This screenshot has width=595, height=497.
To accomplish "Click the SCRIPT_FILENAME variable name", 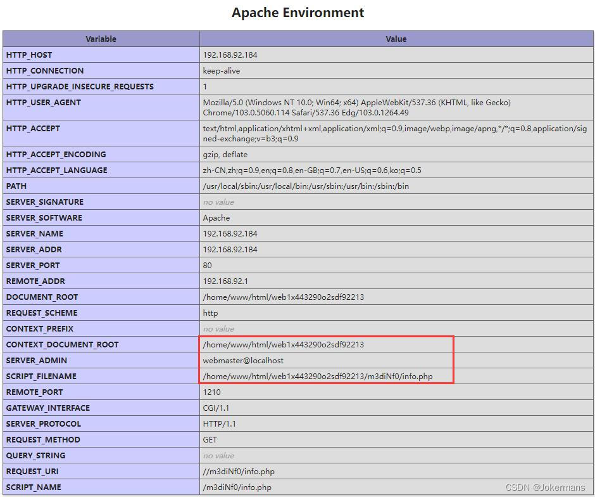I will [41, 377].
